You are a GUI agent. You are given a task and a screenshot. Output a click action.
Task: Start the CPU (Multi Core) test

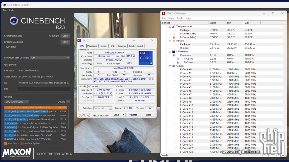pyautogui.click(x=65, y=36)
